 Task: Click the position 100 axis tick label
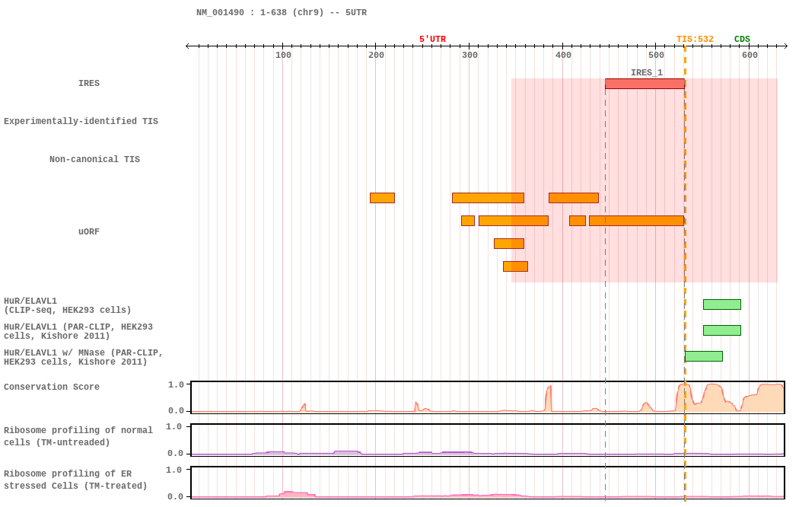283,55
